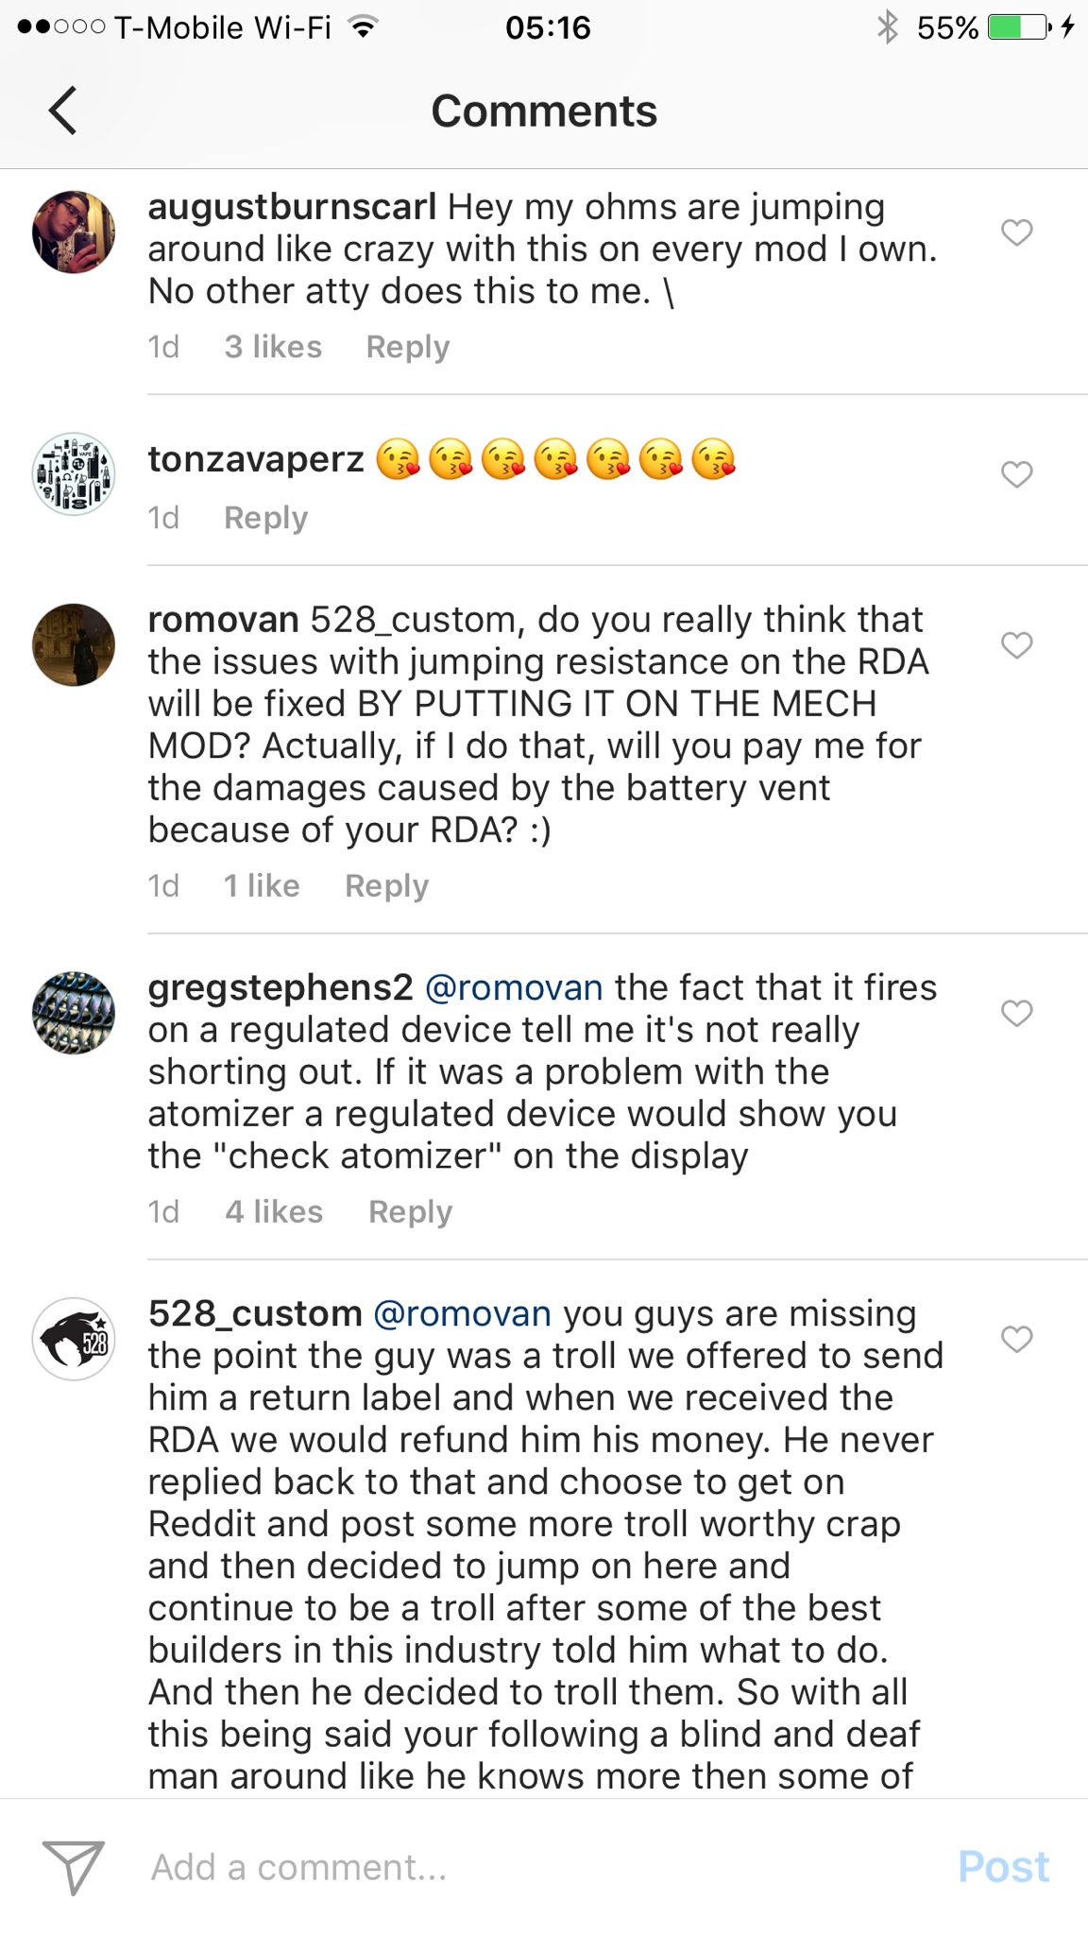This screenshot has height=1935, width=1088.
Task: Open the direct share paper plane icon
Action: click(x=73, y=1866)
